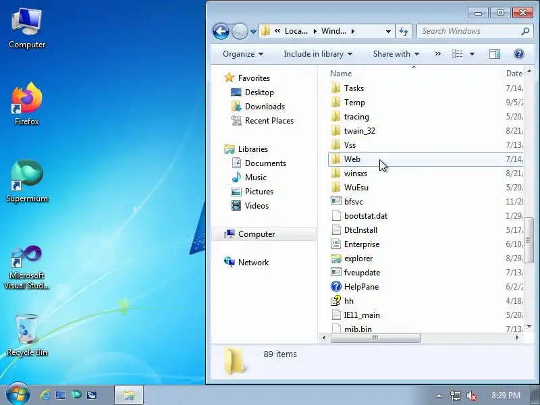
Task: Click the Windows Explorer taskbar button
Action: 129,395
